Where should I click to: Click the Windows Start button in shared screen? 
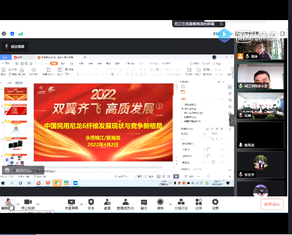[3, 183]
